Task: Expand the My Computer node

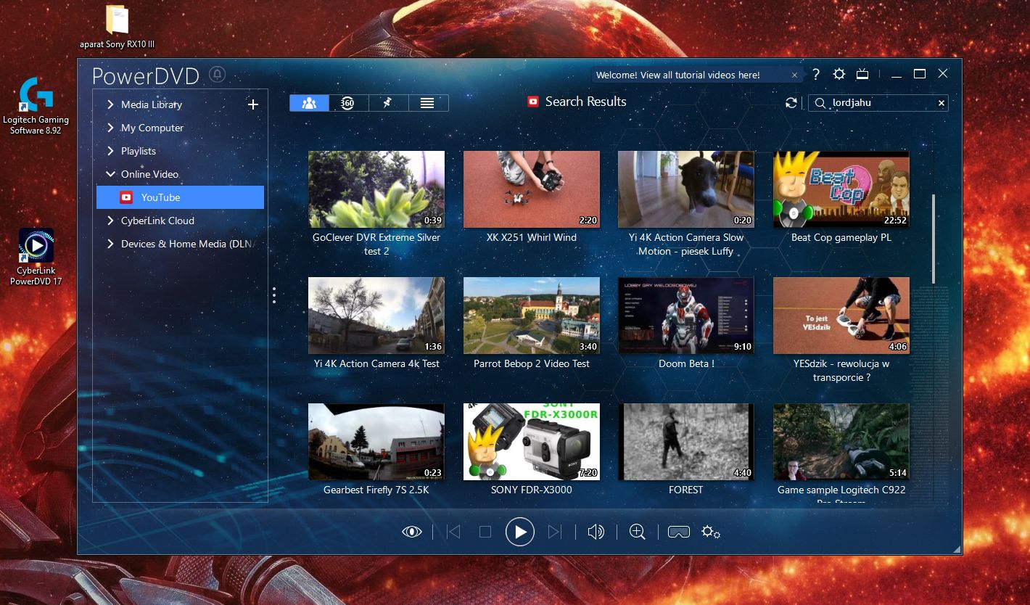Action: (110, 128)
